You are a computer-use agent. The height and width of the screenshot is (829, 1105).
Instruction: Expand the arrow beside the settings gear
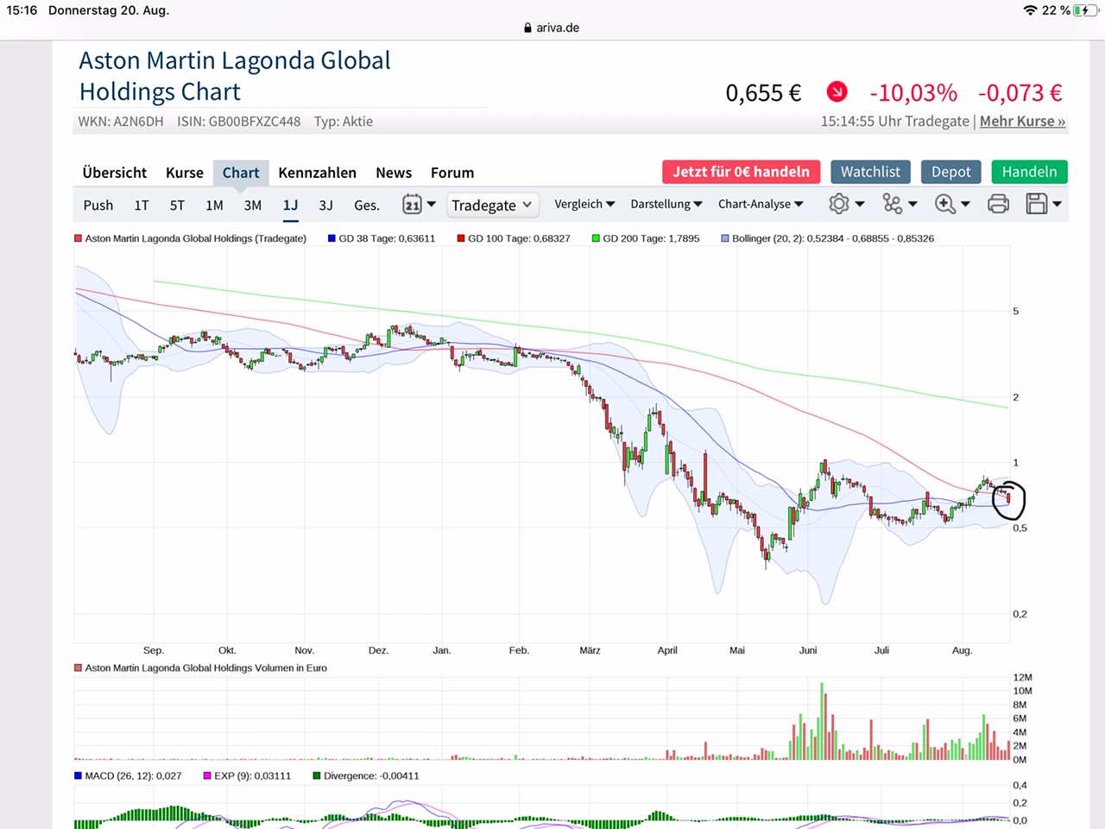tap(860, 205)
